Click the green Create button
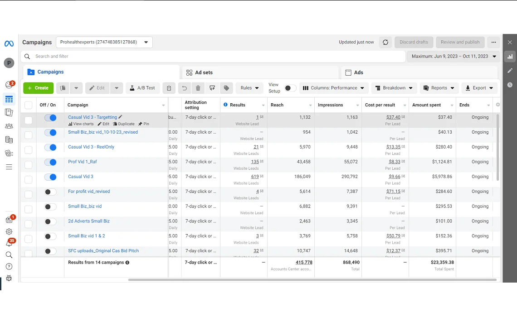The image size is (517, 317). 39,88
